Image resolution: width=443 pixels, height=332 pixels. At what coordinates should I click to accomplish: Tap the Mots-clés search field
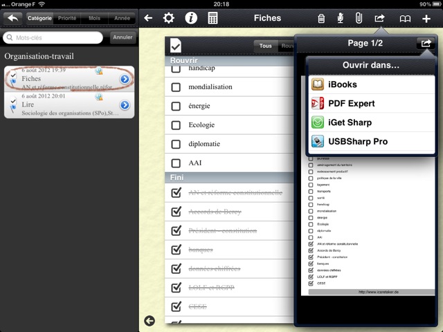coord(59,37)
